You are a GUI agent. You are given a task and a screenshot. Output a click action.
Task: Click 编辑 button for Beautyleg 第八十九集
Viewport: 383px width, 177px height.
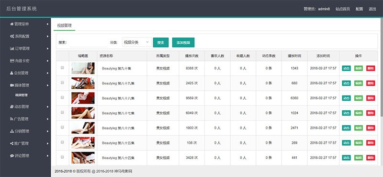click(359, 83)
